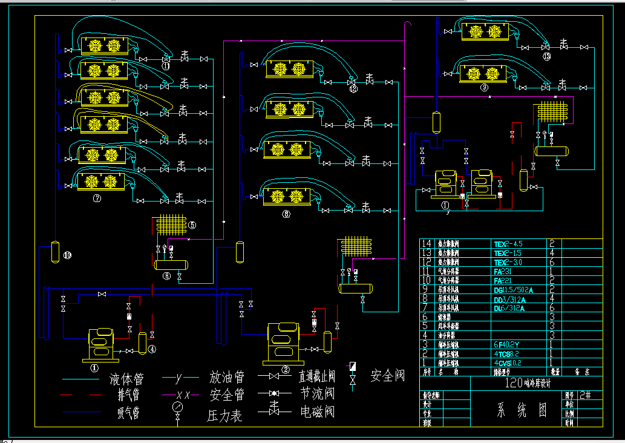The height and width of the screenshot is (443, 625).
Task: Click the '安全管' legend text
Action: click(227, 395)
